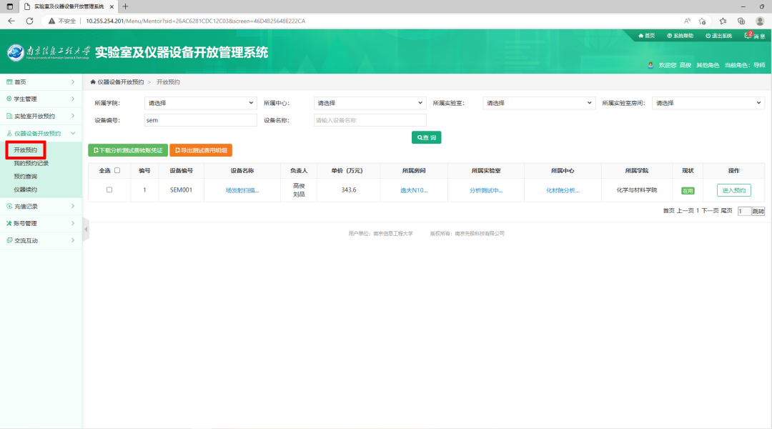Expand 学生管理 sidebar menu
The height and width of the screenshot is (429, 772).
click(x=41, y=99)
